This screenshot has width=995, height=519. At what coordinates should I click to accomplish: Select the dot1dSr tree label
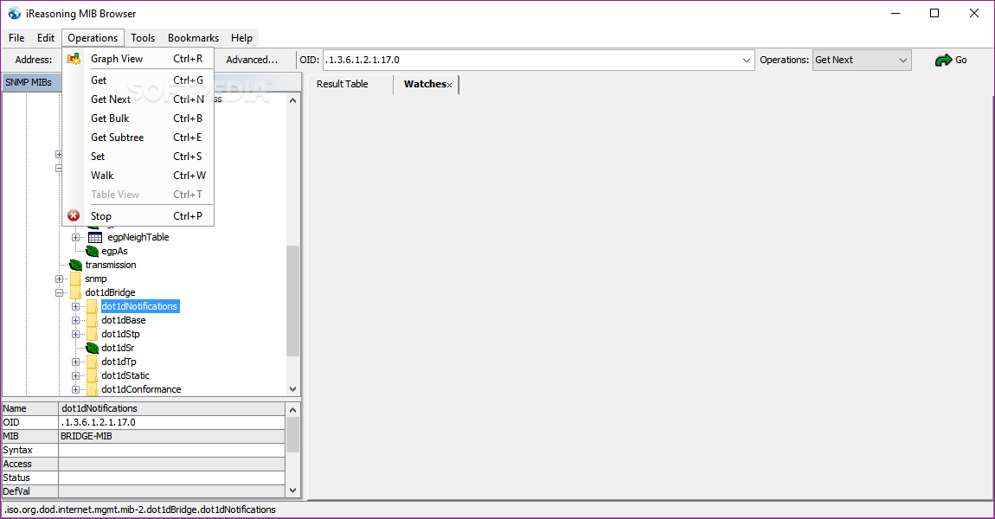pyautogui.click(x=118, y=348)
